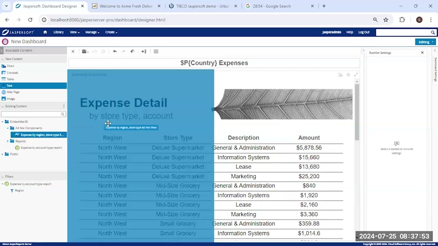This screenshot has width=438, height=246.
Task: Switch to the TIBCO Jaspersoft demo tab
Action: point(203,6)
